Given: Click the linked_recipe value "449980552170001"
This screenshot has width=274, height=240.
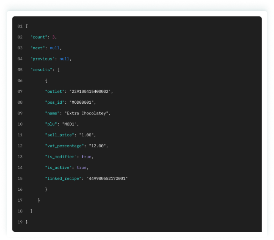Looking at the screenshot, I should pos(107,178).
